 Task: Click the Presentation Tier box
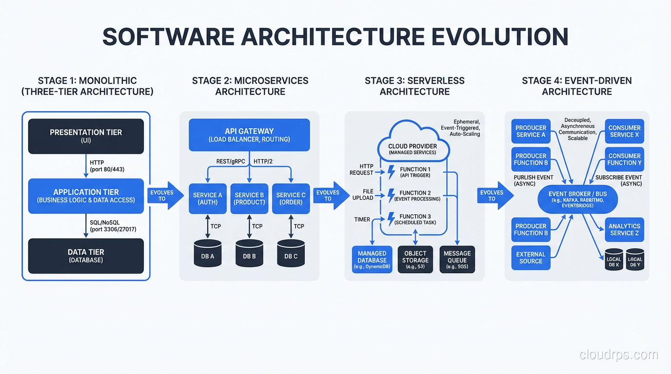tap(86, 136)
